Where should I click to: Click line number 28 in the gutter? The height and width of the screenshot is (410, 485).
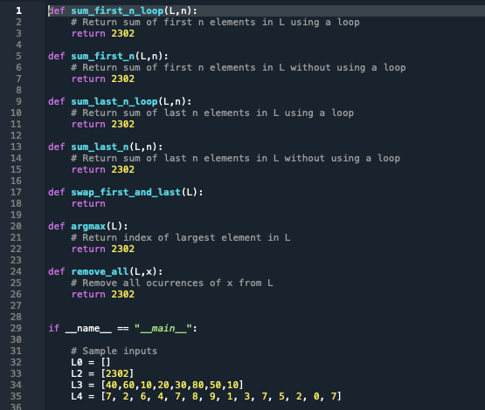[x=16, y=317]
